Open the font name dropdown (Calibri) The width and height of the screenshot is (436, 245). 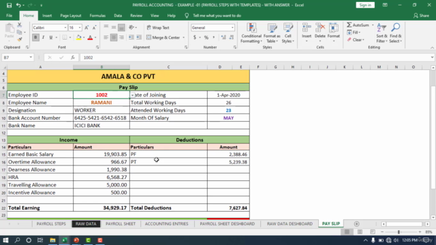coord(65,27)
